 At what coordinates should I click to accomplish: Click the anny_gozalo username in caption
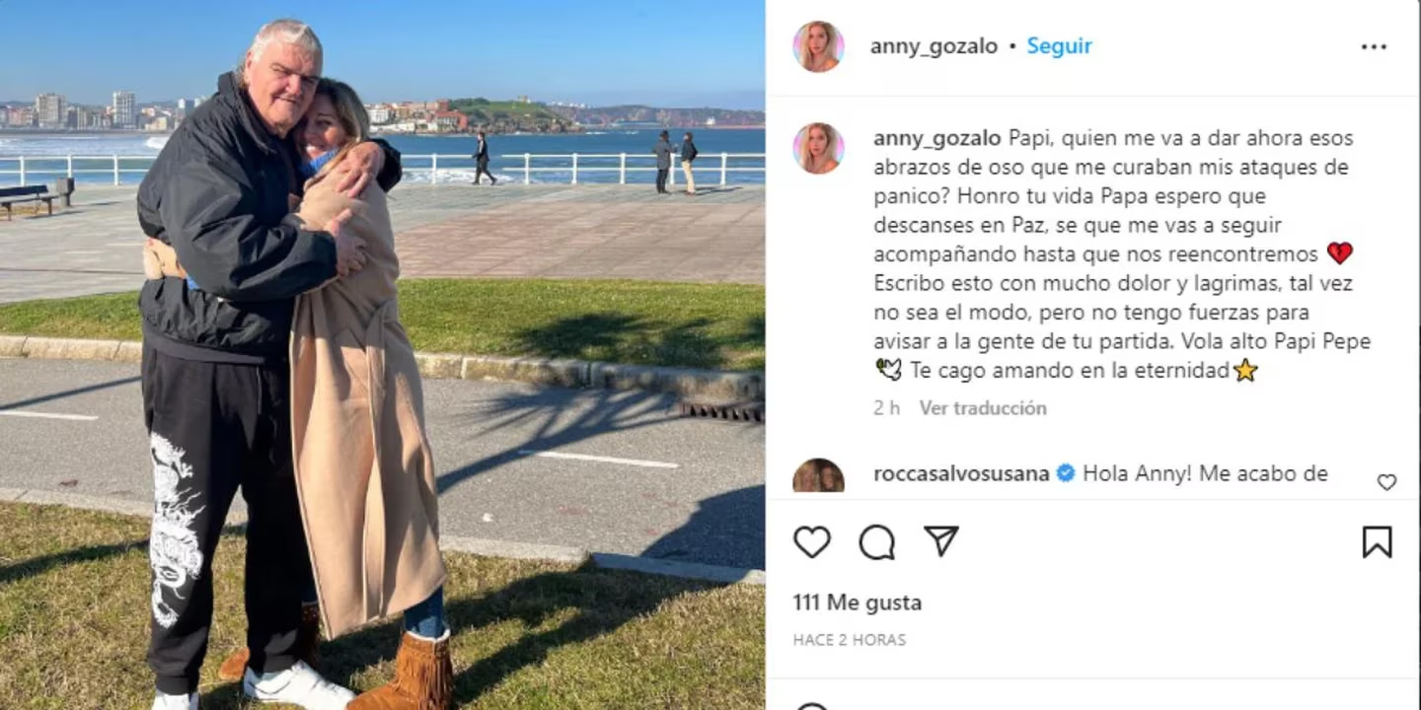click(937, 138)
